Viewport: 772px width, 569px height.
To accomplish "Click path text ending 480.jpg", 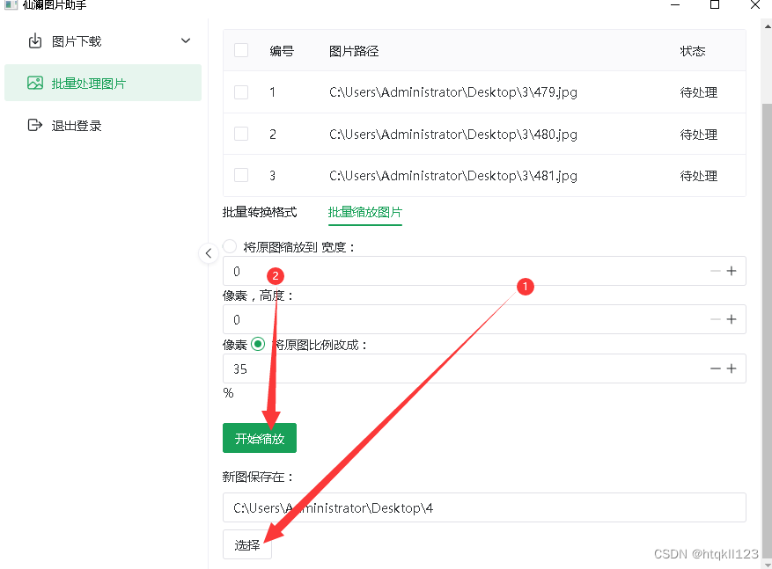I will click(453, 134).
